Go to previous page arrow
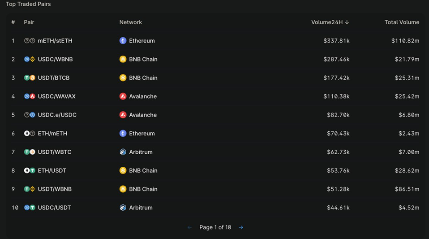The height and width of the screenshot is (239, 429). 189,228
